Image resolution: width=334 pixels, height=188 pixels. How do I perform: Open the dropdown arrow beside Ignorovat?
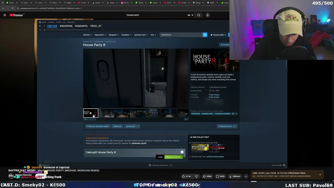139,126
